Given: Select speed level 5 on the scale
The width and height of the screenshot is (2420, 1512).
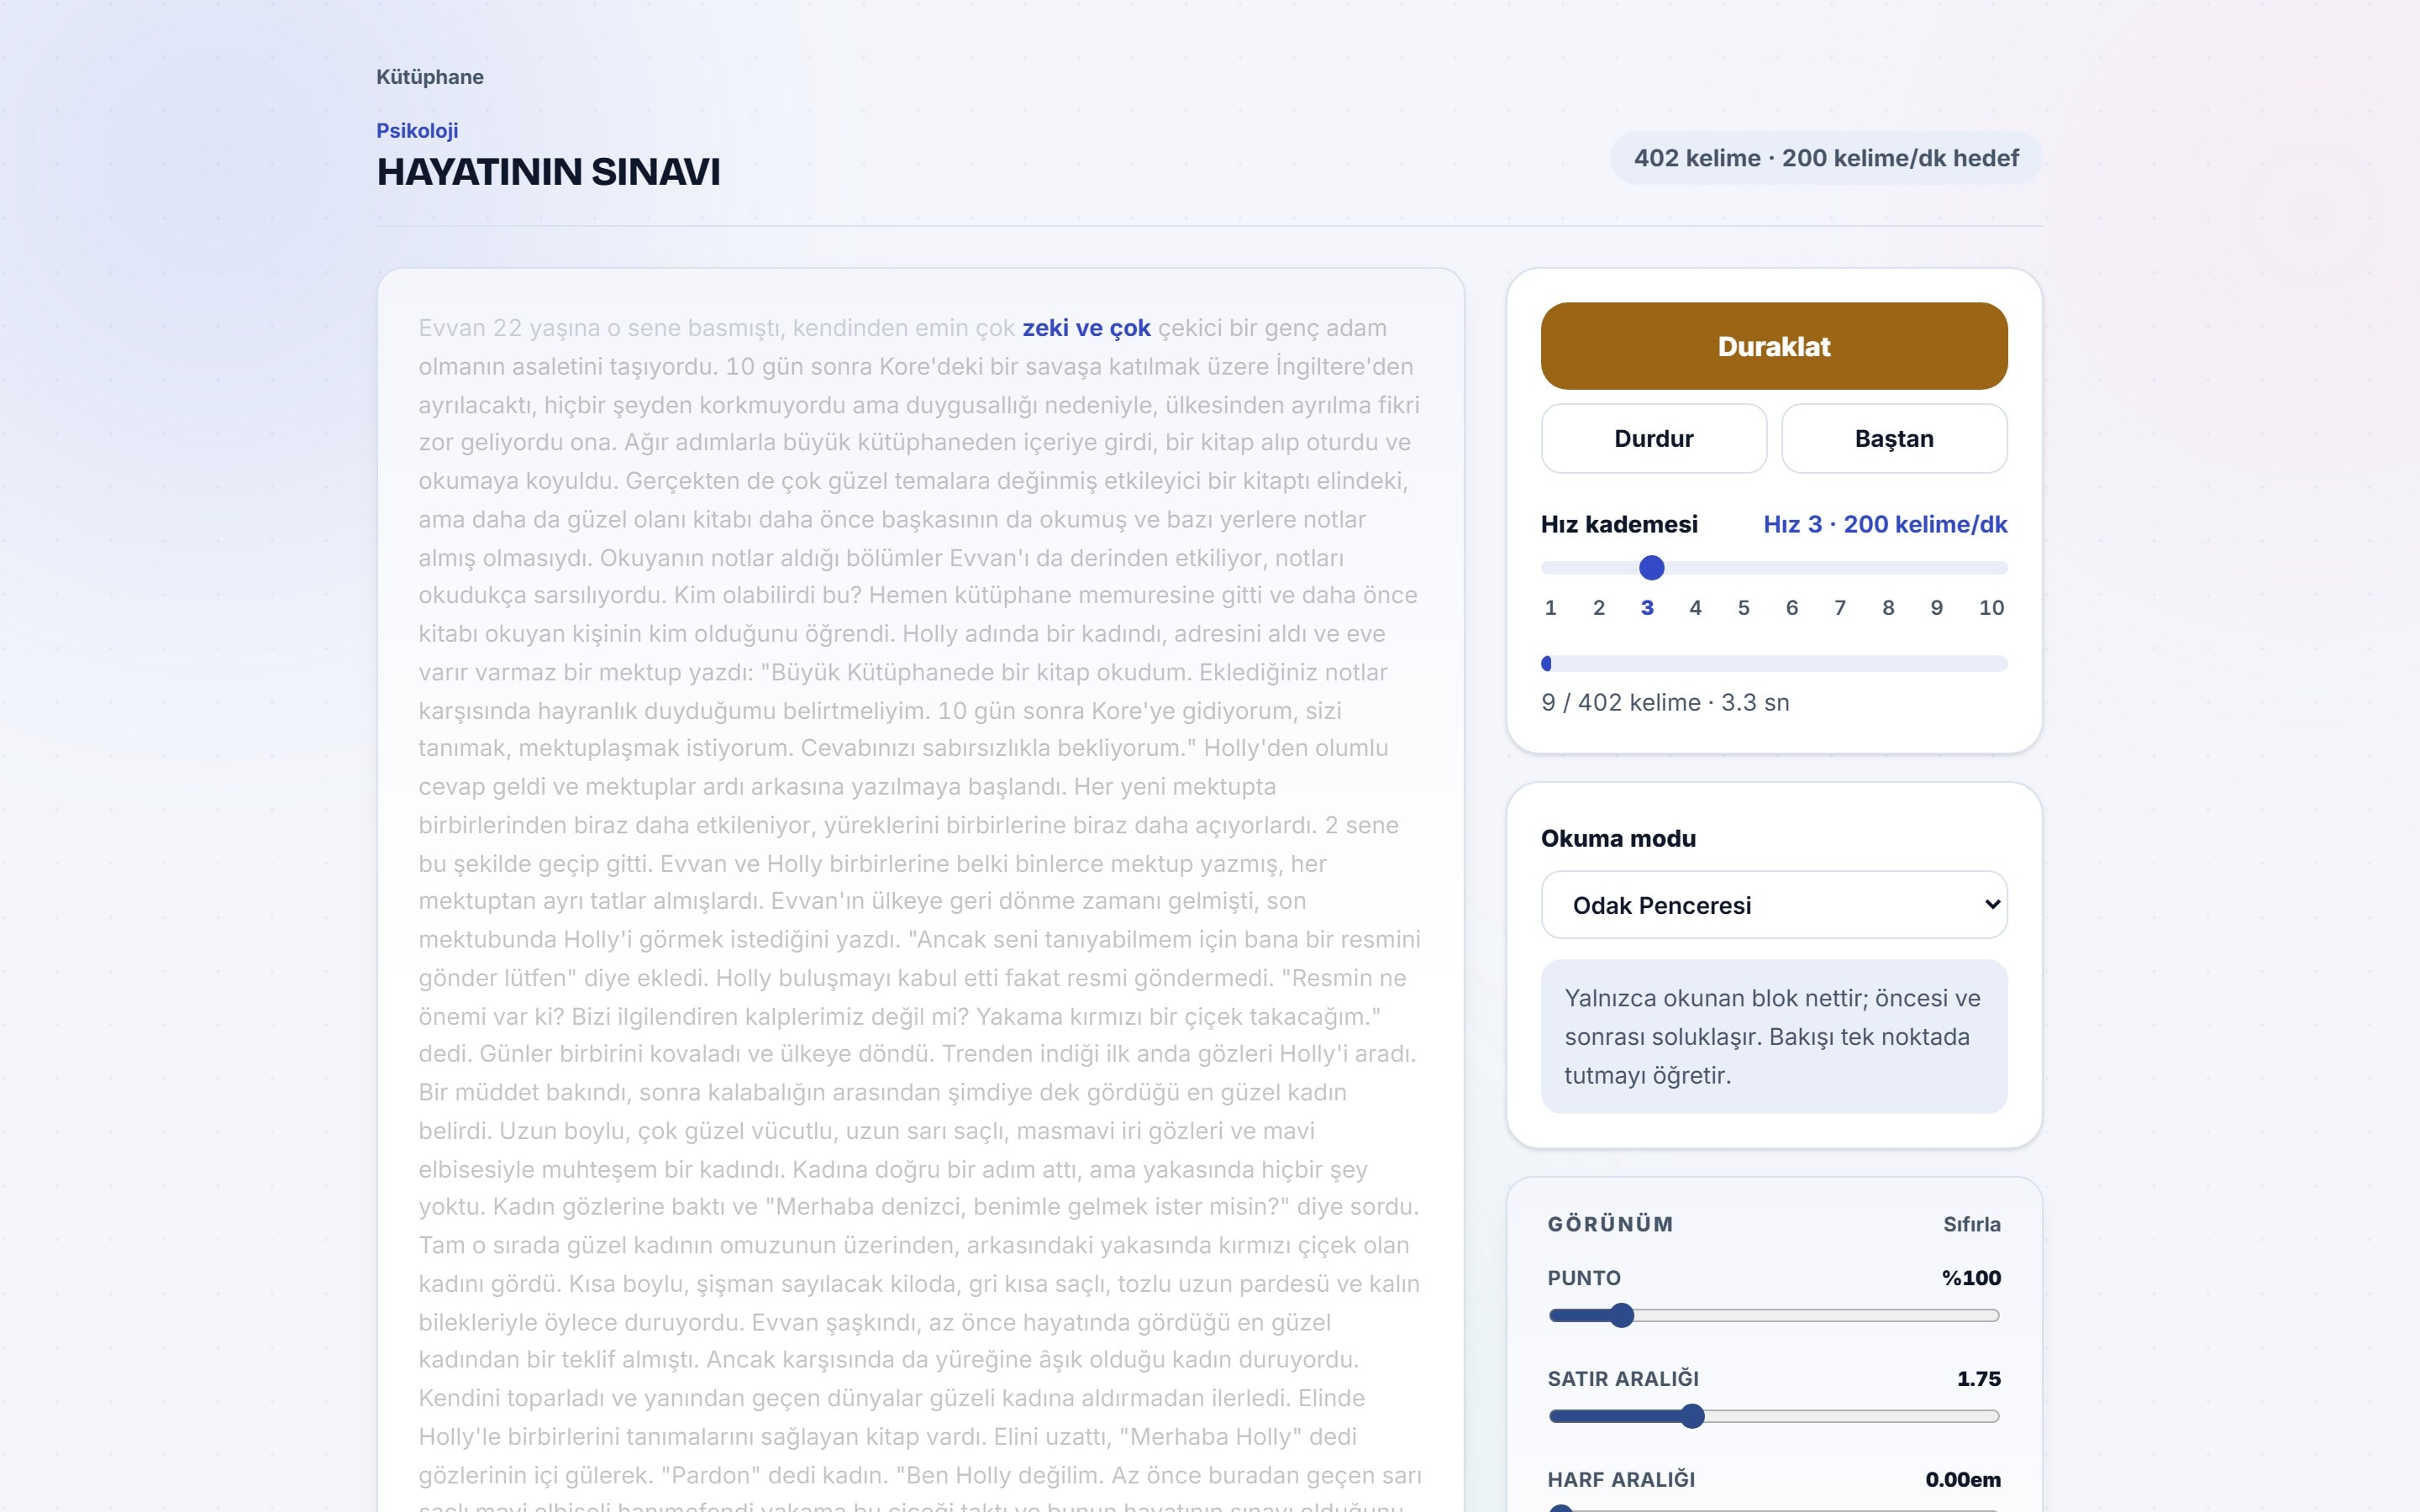Looking at the screenshot, I should (1743, 607).
